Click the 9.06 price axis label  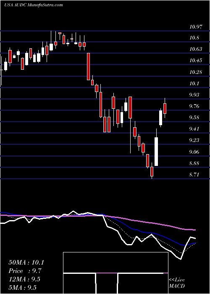(x=195, y=152)
